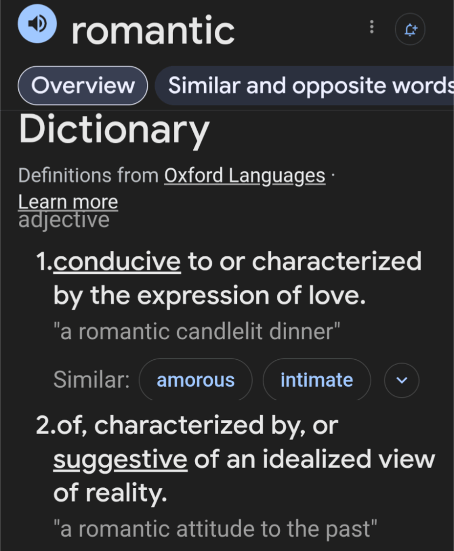Click the 'adjective' part-of-speech label

tap(64, 220)
